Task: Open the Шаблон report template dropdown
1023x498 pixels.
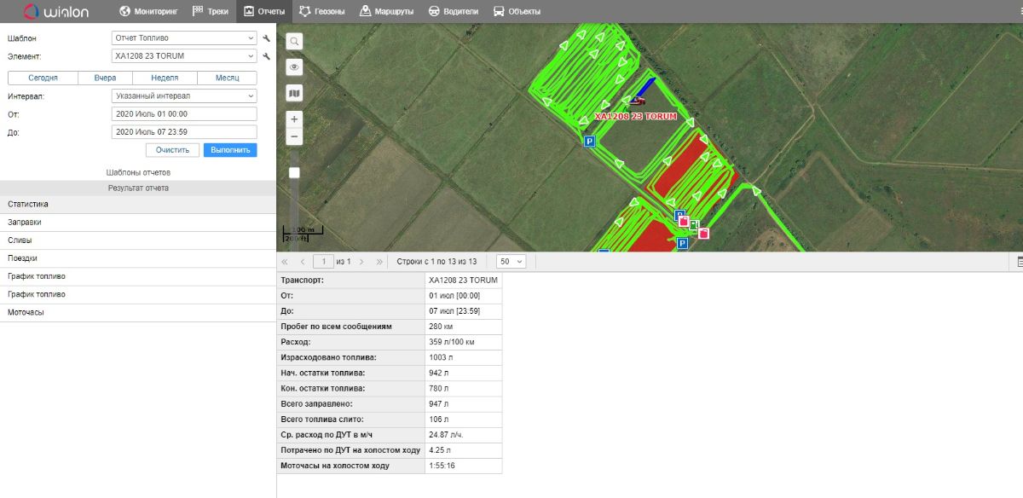Action: pyautogui.click(x=184, y=38)
